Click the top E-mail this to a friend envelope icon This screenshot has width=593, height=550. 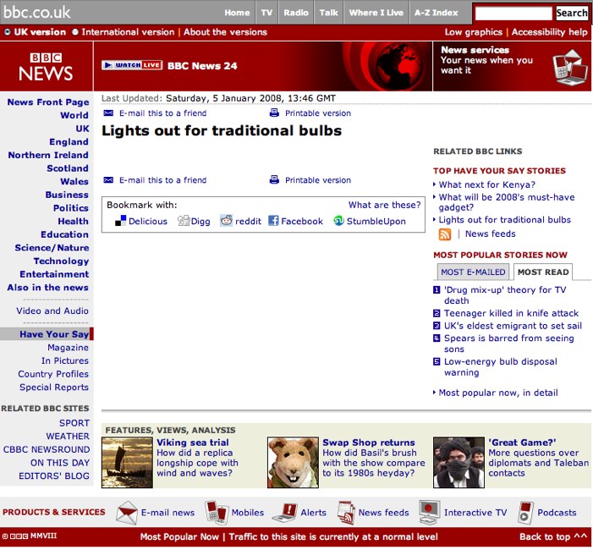coord(108,113)
